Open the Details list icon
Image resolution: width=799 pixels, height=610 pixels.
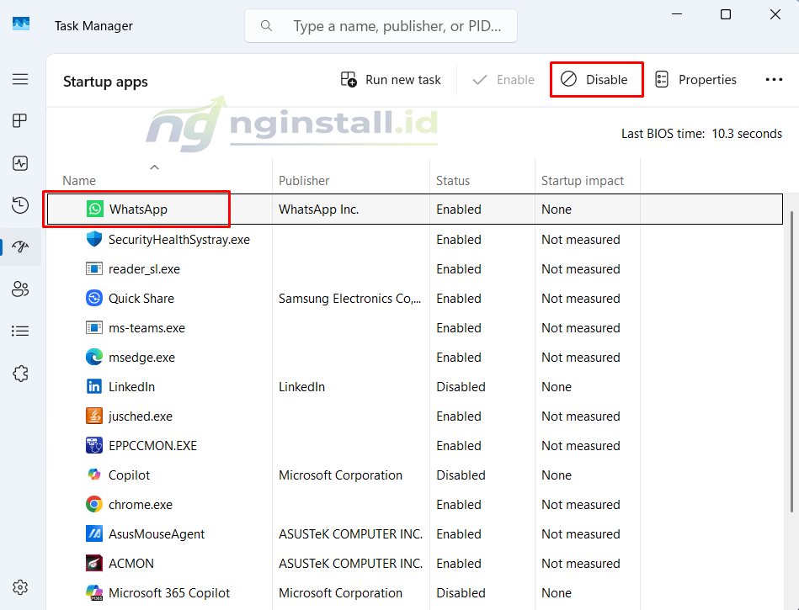coord(20,331)
